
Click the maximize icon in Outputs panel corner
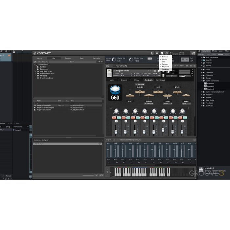click(195, 140)
